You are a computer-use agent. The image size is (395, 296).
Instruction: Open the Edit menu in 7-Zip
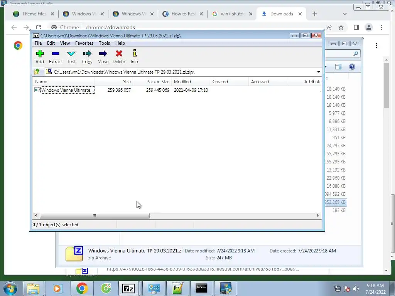51,43
